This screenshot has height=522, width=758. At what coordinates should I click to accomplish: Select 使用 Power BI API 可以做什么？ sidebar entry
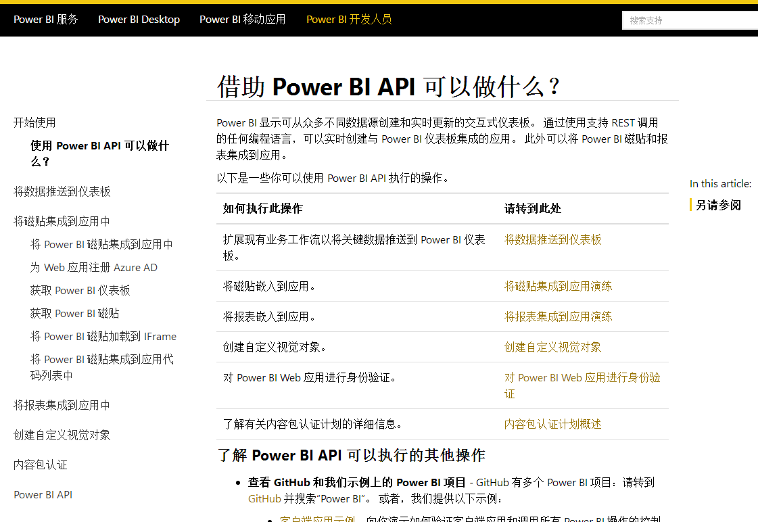(99, 153)
